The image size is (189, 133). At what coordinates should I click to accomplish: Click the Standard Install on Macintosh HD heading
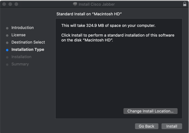click(x=89, y=14)
